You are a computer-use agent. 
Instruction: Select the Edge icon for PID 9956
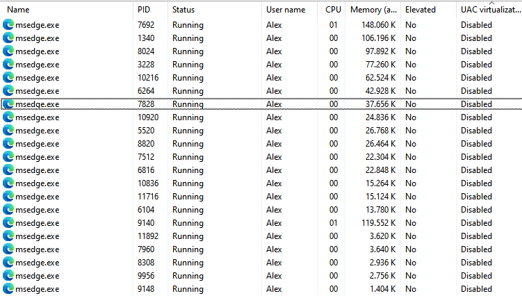tap(8, 276)
